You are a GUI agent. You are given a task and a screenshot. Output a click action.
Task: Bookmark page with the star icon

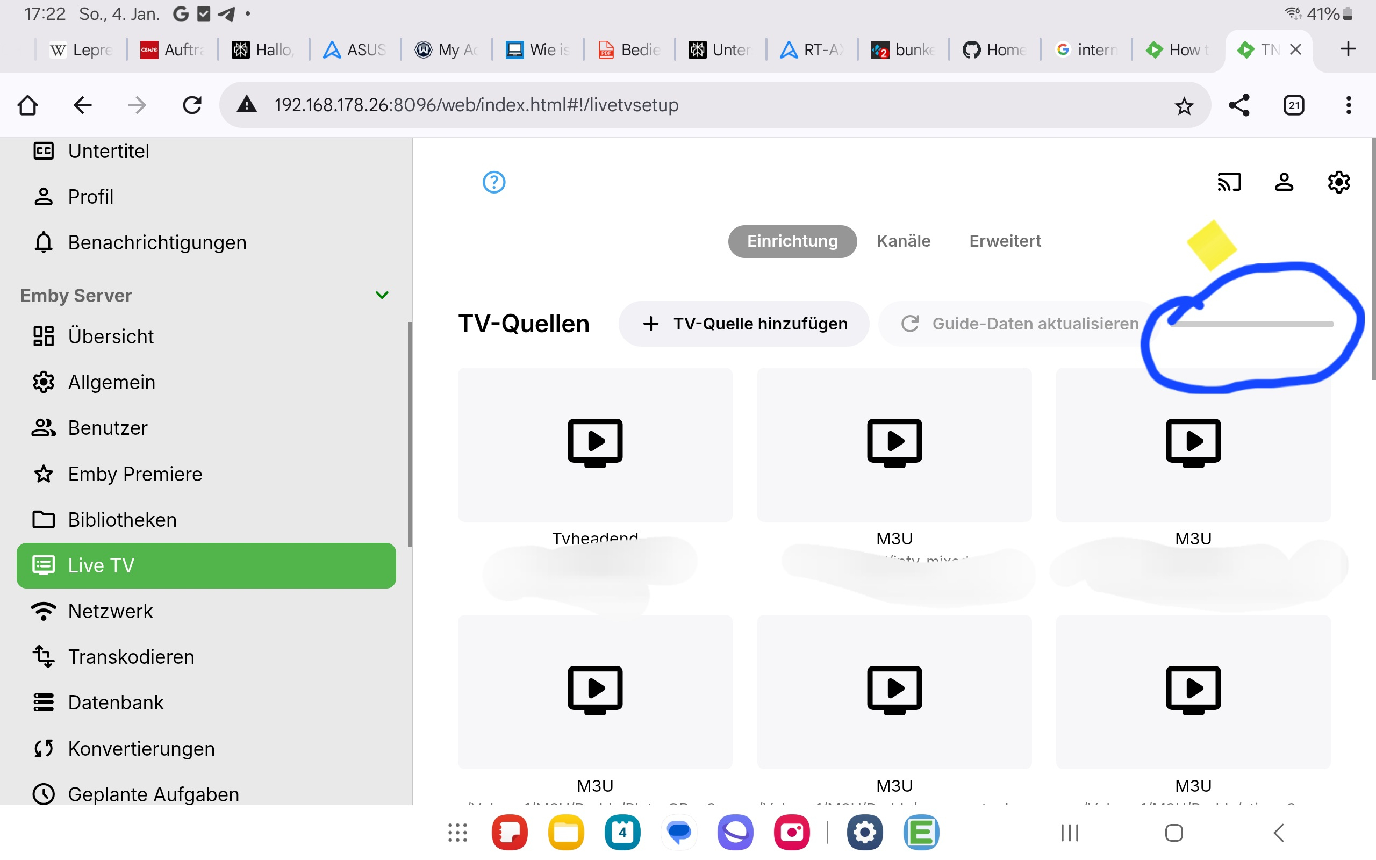pos(1184,106)
